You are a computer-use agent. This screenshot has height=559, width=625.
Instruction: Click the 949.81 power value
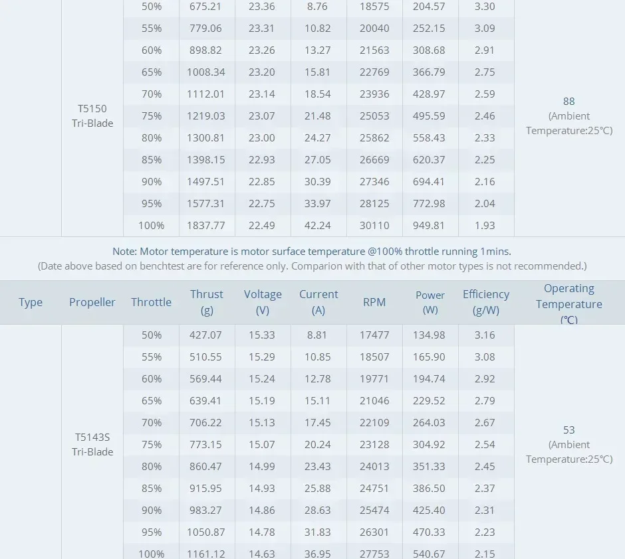[428, 225]
